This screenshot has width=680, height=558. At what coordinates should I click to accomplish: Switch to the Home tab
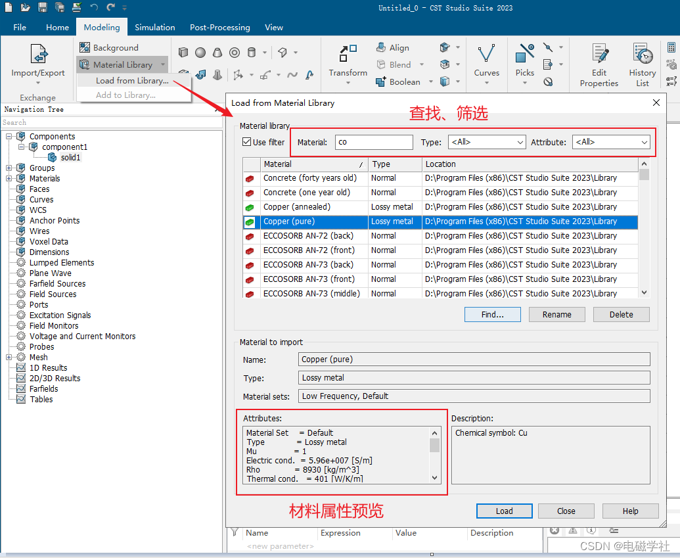57,28
